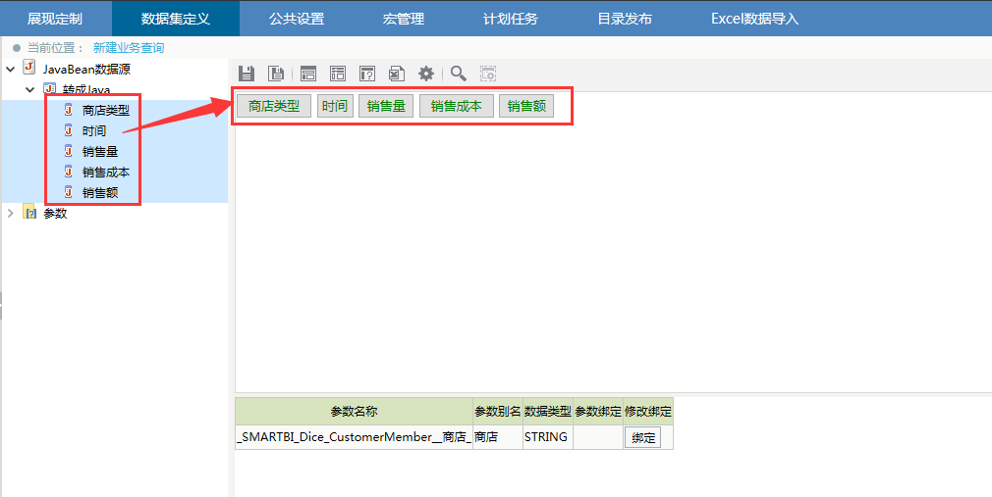Click the 新建业务查询 breadcrumb link

tap(129, 47)
